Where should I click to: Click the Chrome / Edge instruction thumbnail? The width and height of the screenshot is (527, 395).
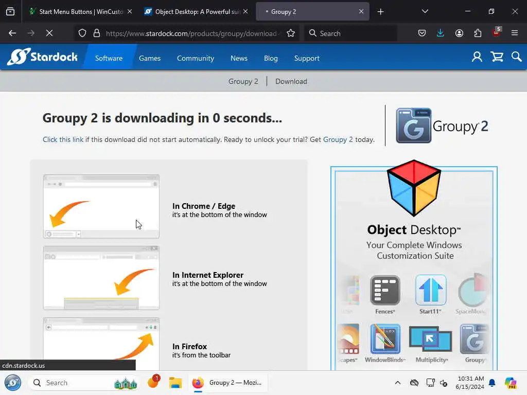click(101, 206)
